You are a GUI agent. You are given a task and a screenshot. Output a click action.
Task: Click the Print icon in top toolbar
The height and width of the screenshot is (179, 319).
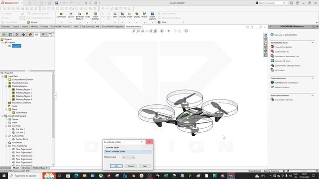tap(56, 3)
